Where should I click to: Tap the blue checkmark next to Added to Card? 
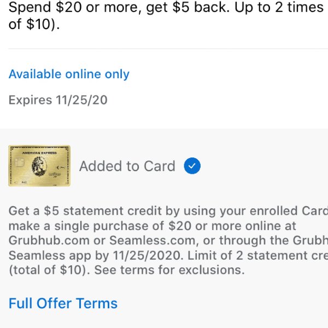pyautogui.click(x=192, y=166)
